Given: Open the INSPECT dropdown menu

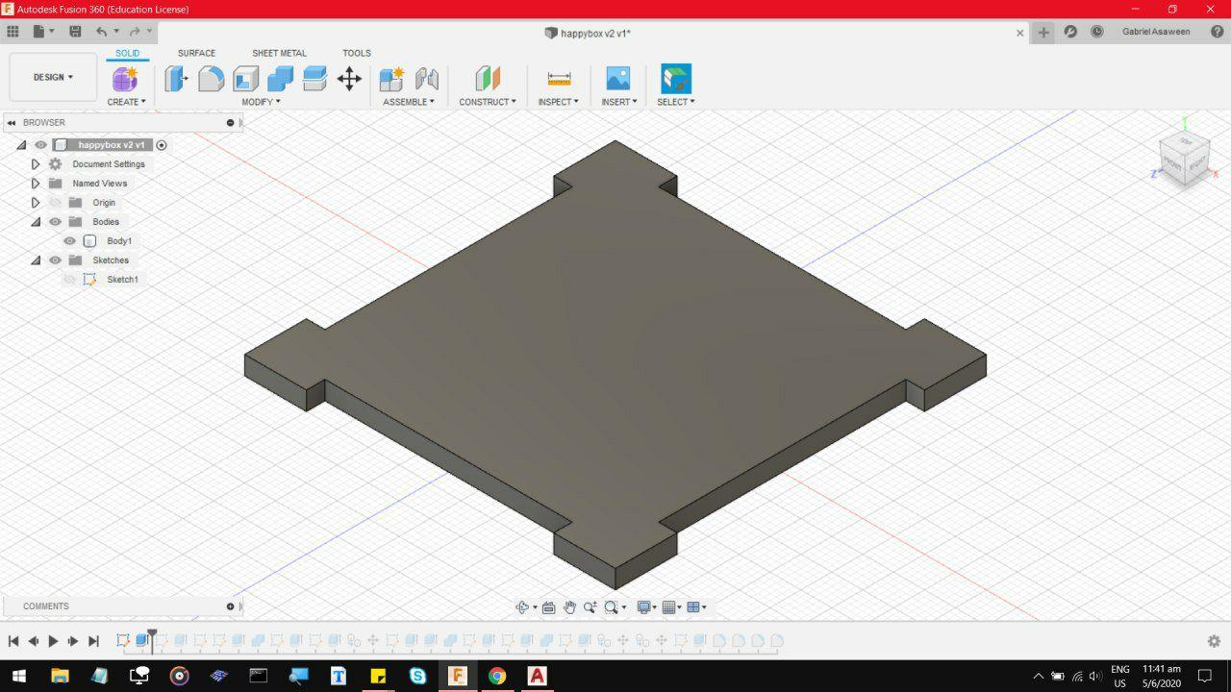Looking at the screenshot, I should 559,102.
